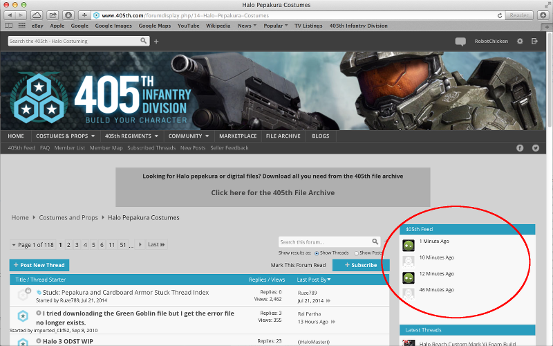Click Post New Thread button
The width and height of the screenshot is (553, 346).
click(39, 265)
